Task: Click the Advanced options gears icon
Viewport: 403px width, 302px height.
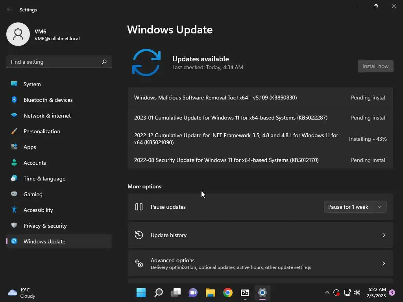Action: (139, 263)
